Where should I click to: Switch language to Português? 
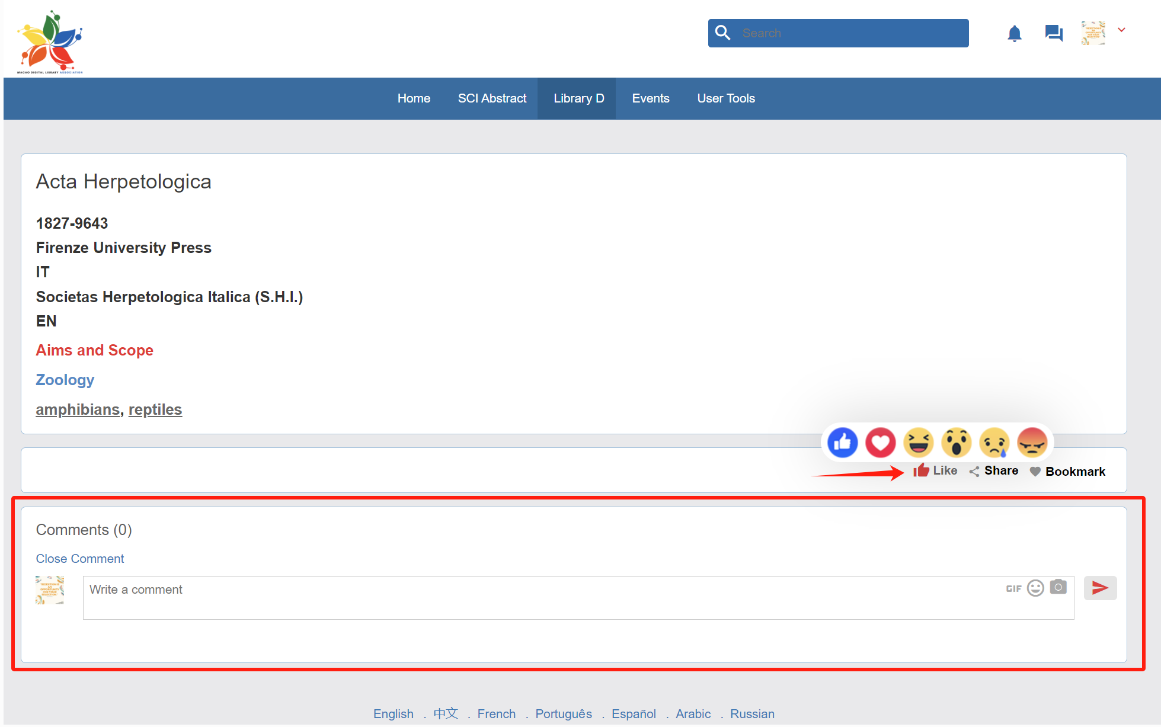(x=563, y=714)
